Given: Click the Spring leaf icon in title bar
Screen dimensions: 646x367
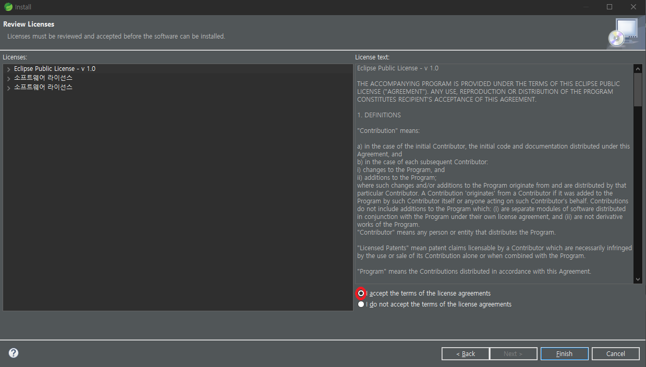Looking at the screenshot, I should pos(8,7).
